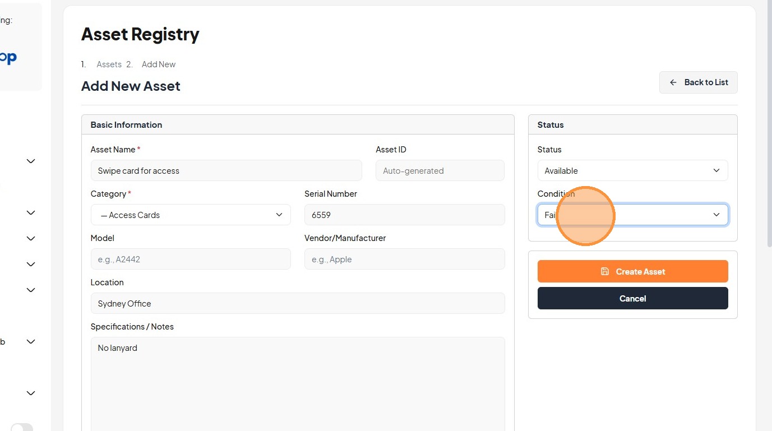Open the Category dropdown
This screenshot has height=431, width=772.
click(191, 215)
